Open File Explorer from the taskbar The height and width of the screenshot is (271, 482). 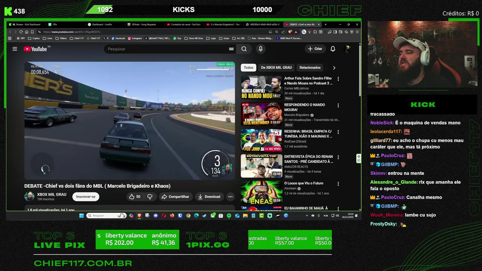click(245, 216)
